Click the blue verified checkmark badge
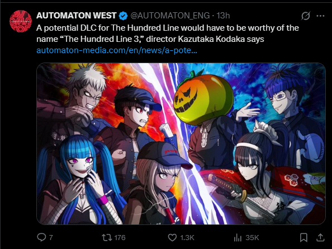 (123, 16)
